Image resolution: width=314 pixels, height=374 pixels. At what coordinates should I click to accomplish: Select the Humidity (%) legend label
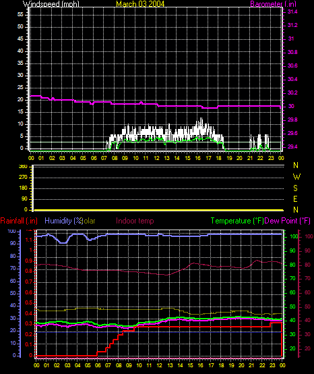pyautogui.click(x=63, y=221)
